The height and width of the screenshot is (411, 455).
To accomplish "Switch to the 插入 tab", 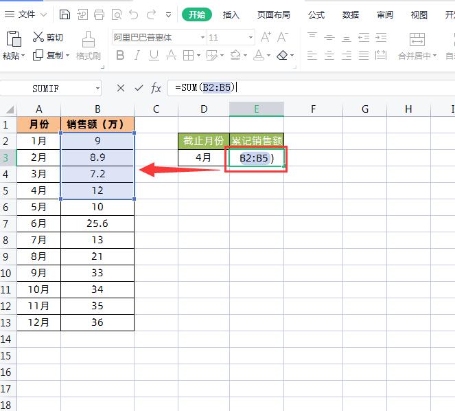I will pyautogui.click(x=231, y=14).
